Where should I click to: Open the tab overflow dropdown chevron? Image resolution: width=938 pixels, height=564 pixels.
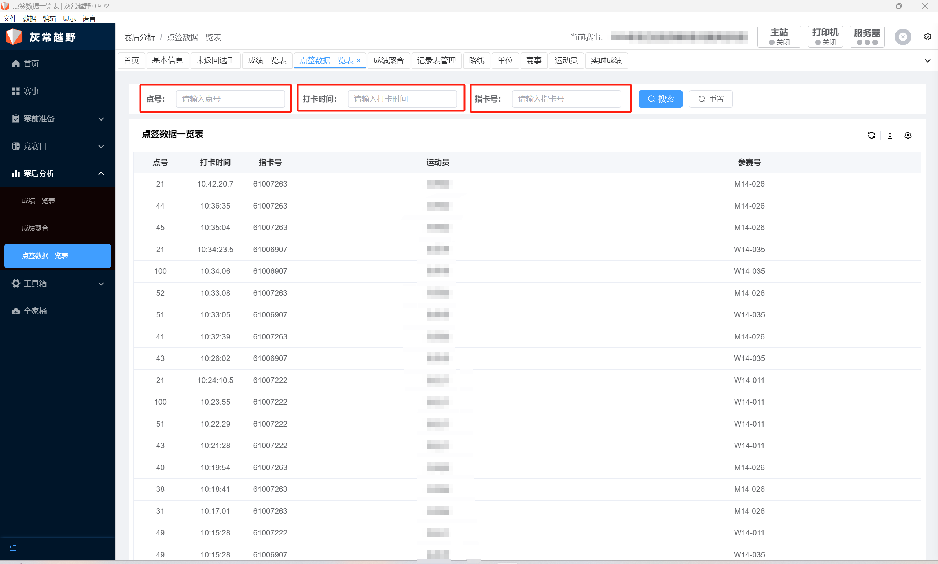point(927,61)
